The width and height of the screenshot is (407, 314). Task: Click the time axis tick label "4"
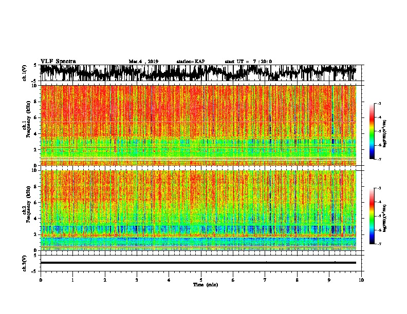[x=169, y=280]
